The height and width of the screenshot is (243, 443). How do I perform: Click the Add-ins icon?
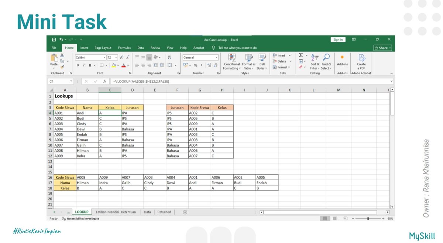click(x=342, y=58)
